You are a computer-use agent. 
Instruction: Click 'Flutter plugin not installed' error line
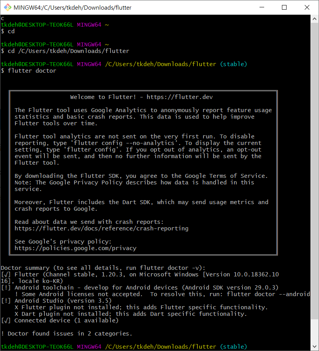coord(141,307)
